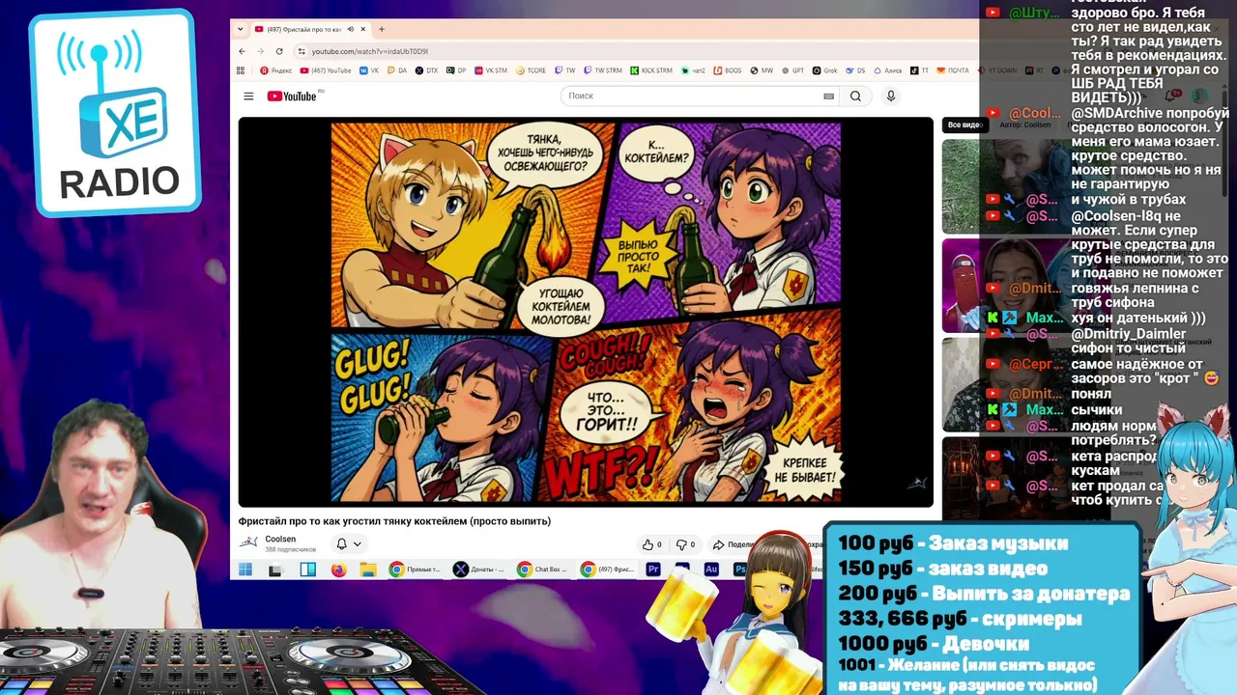Open the чат2 bookmark
Viewport: 1237px width, 695px height.
(x=693, y=70)
